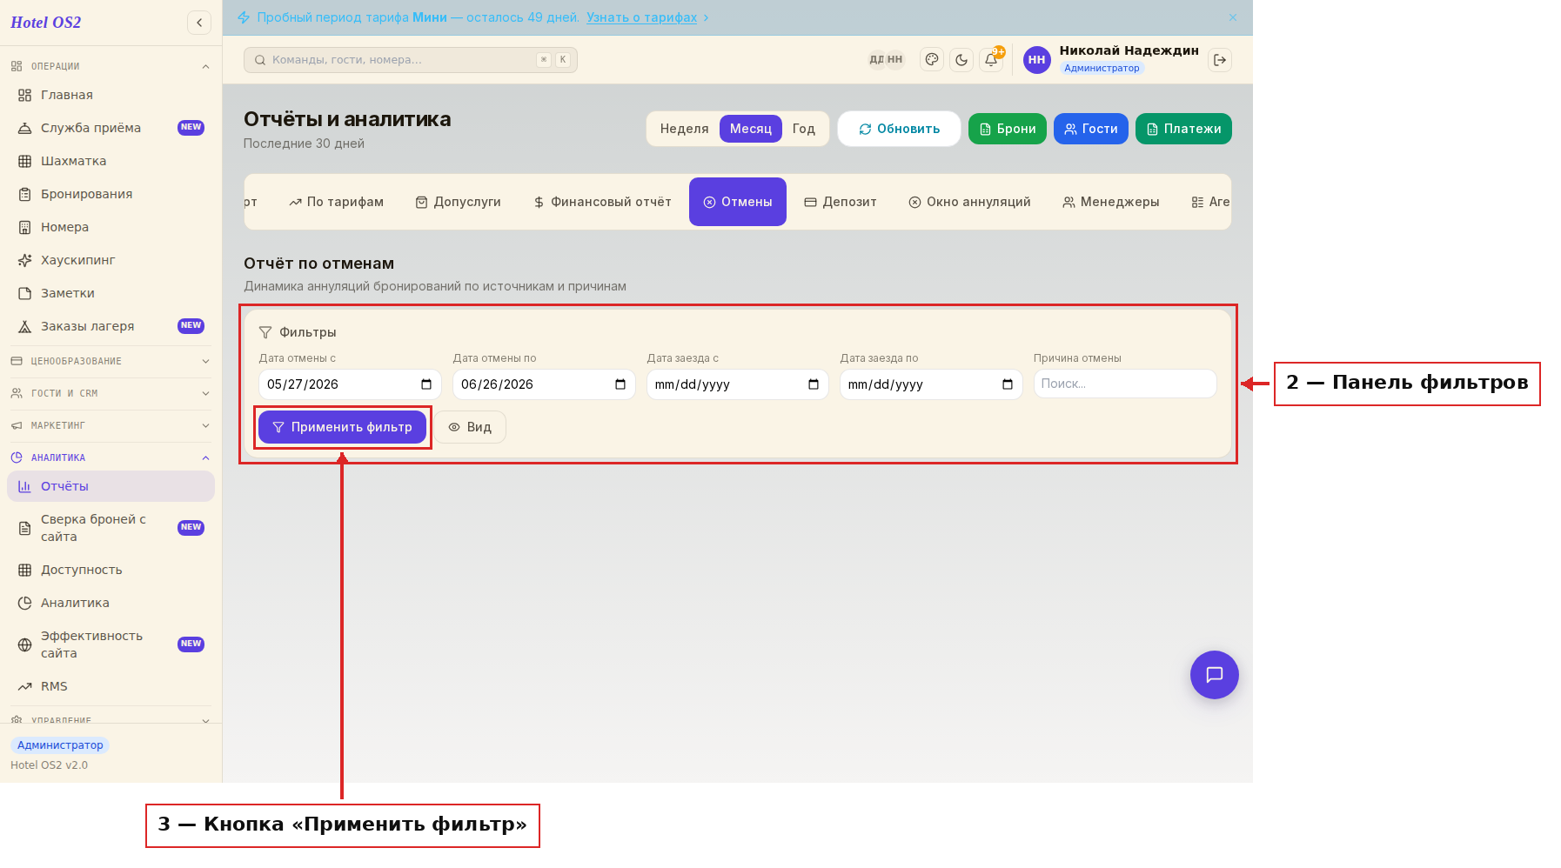Expand the Ценообразование sidebar section
1561x868 pixels.
111,361
